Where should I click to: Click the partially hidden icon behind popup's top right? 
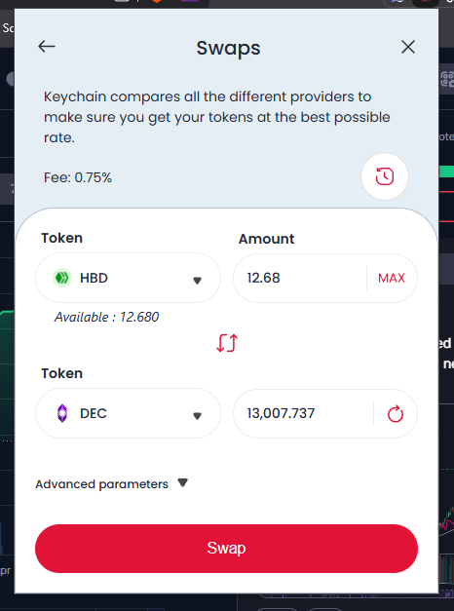[x=447, y=79]
